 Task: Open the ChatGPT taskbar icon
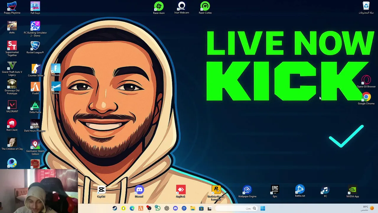coord(167,209)
